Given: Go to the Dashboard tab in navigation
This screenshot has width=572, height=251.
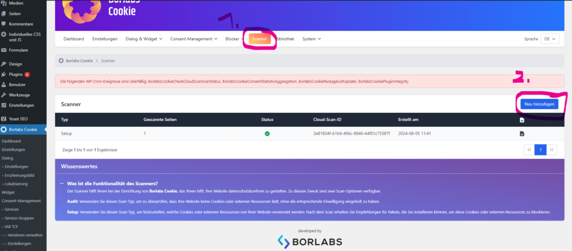Looking at the screenshot, I should point(74,39).
